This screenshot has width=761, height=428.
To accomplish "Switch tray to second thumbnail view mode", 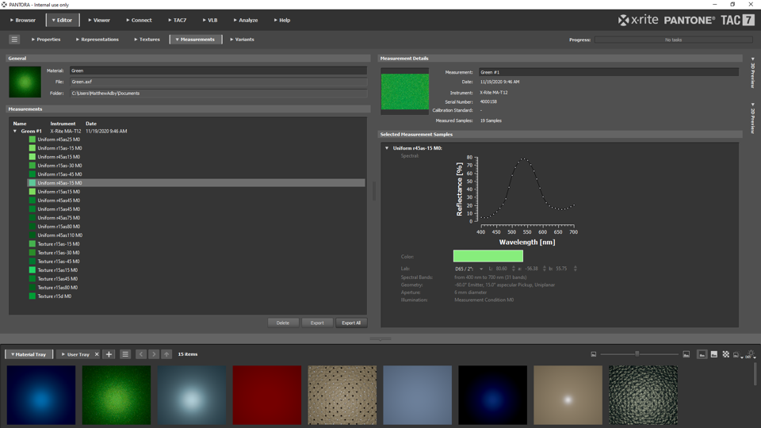I will [x=713, y=354].
